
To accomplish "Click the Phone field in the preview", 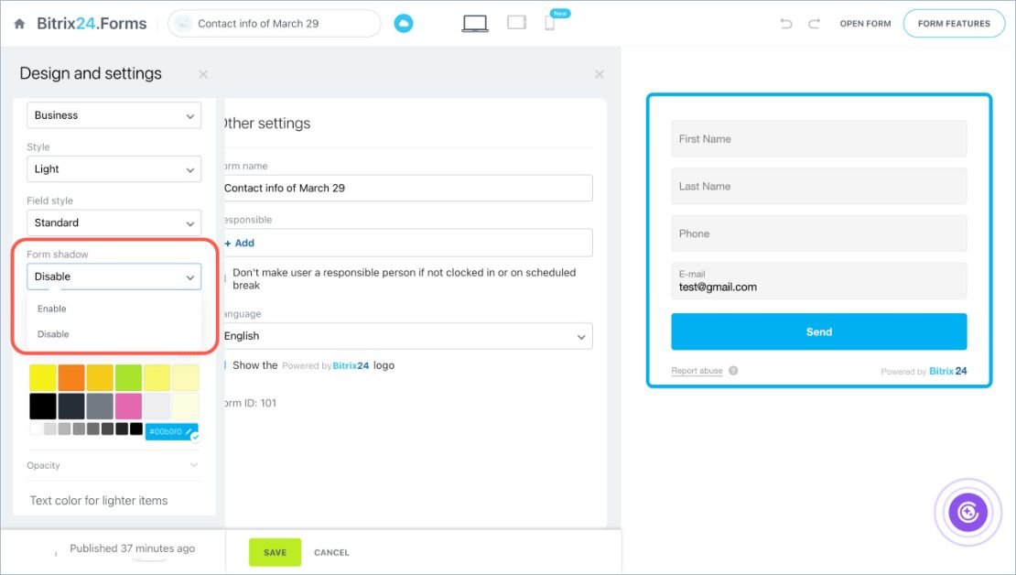I will (x=819, y=233).
